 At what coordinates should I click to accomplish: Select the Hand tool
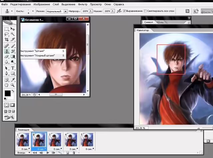[6, 85]
